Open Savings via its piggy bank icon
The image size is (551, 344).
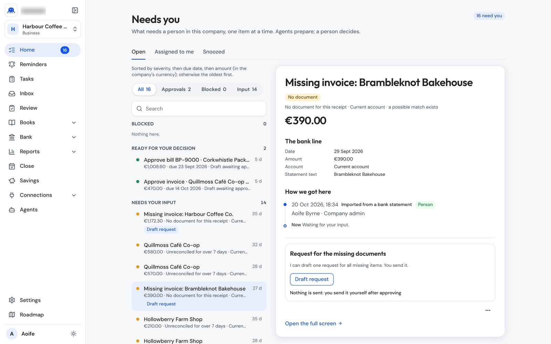point(12,181)
